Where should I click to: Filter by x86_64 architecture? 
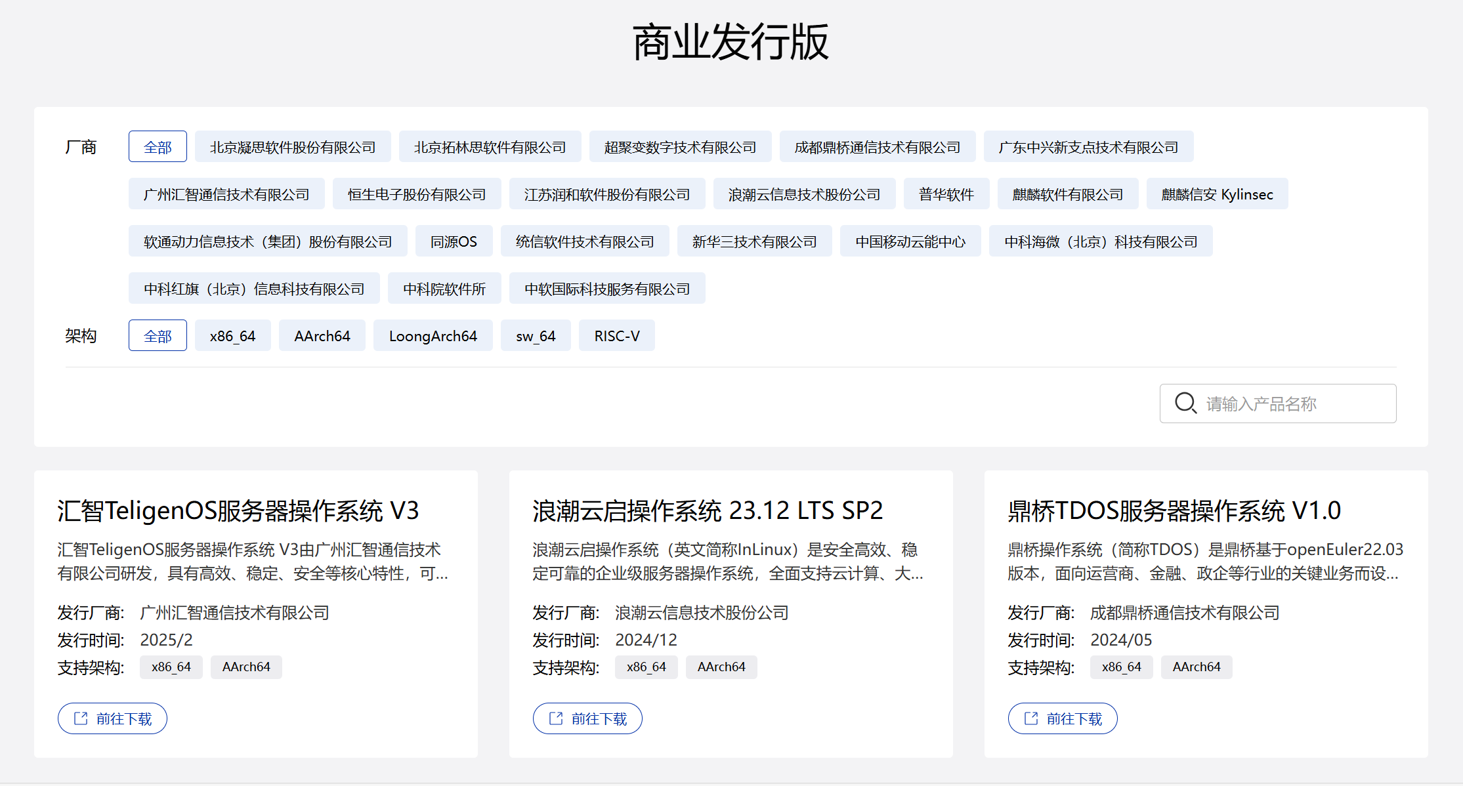click(232, 336)
